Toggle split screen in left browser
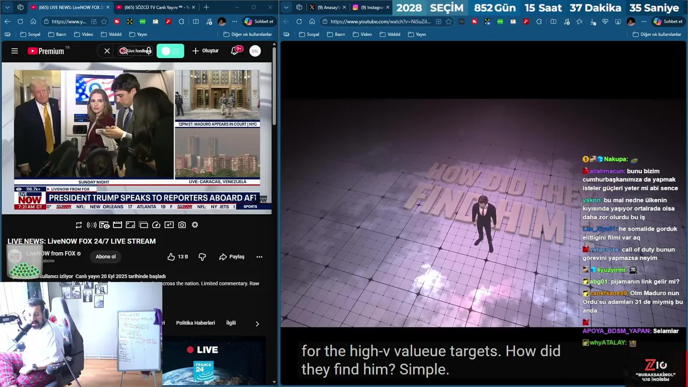The width and height of the screenshot is (688, 387). (x=196, y=21)
